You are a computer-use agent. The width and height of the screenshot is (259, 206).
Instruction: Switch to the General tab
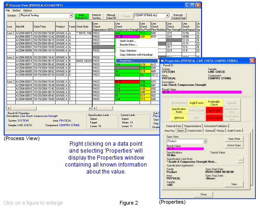tap(209, 130)
